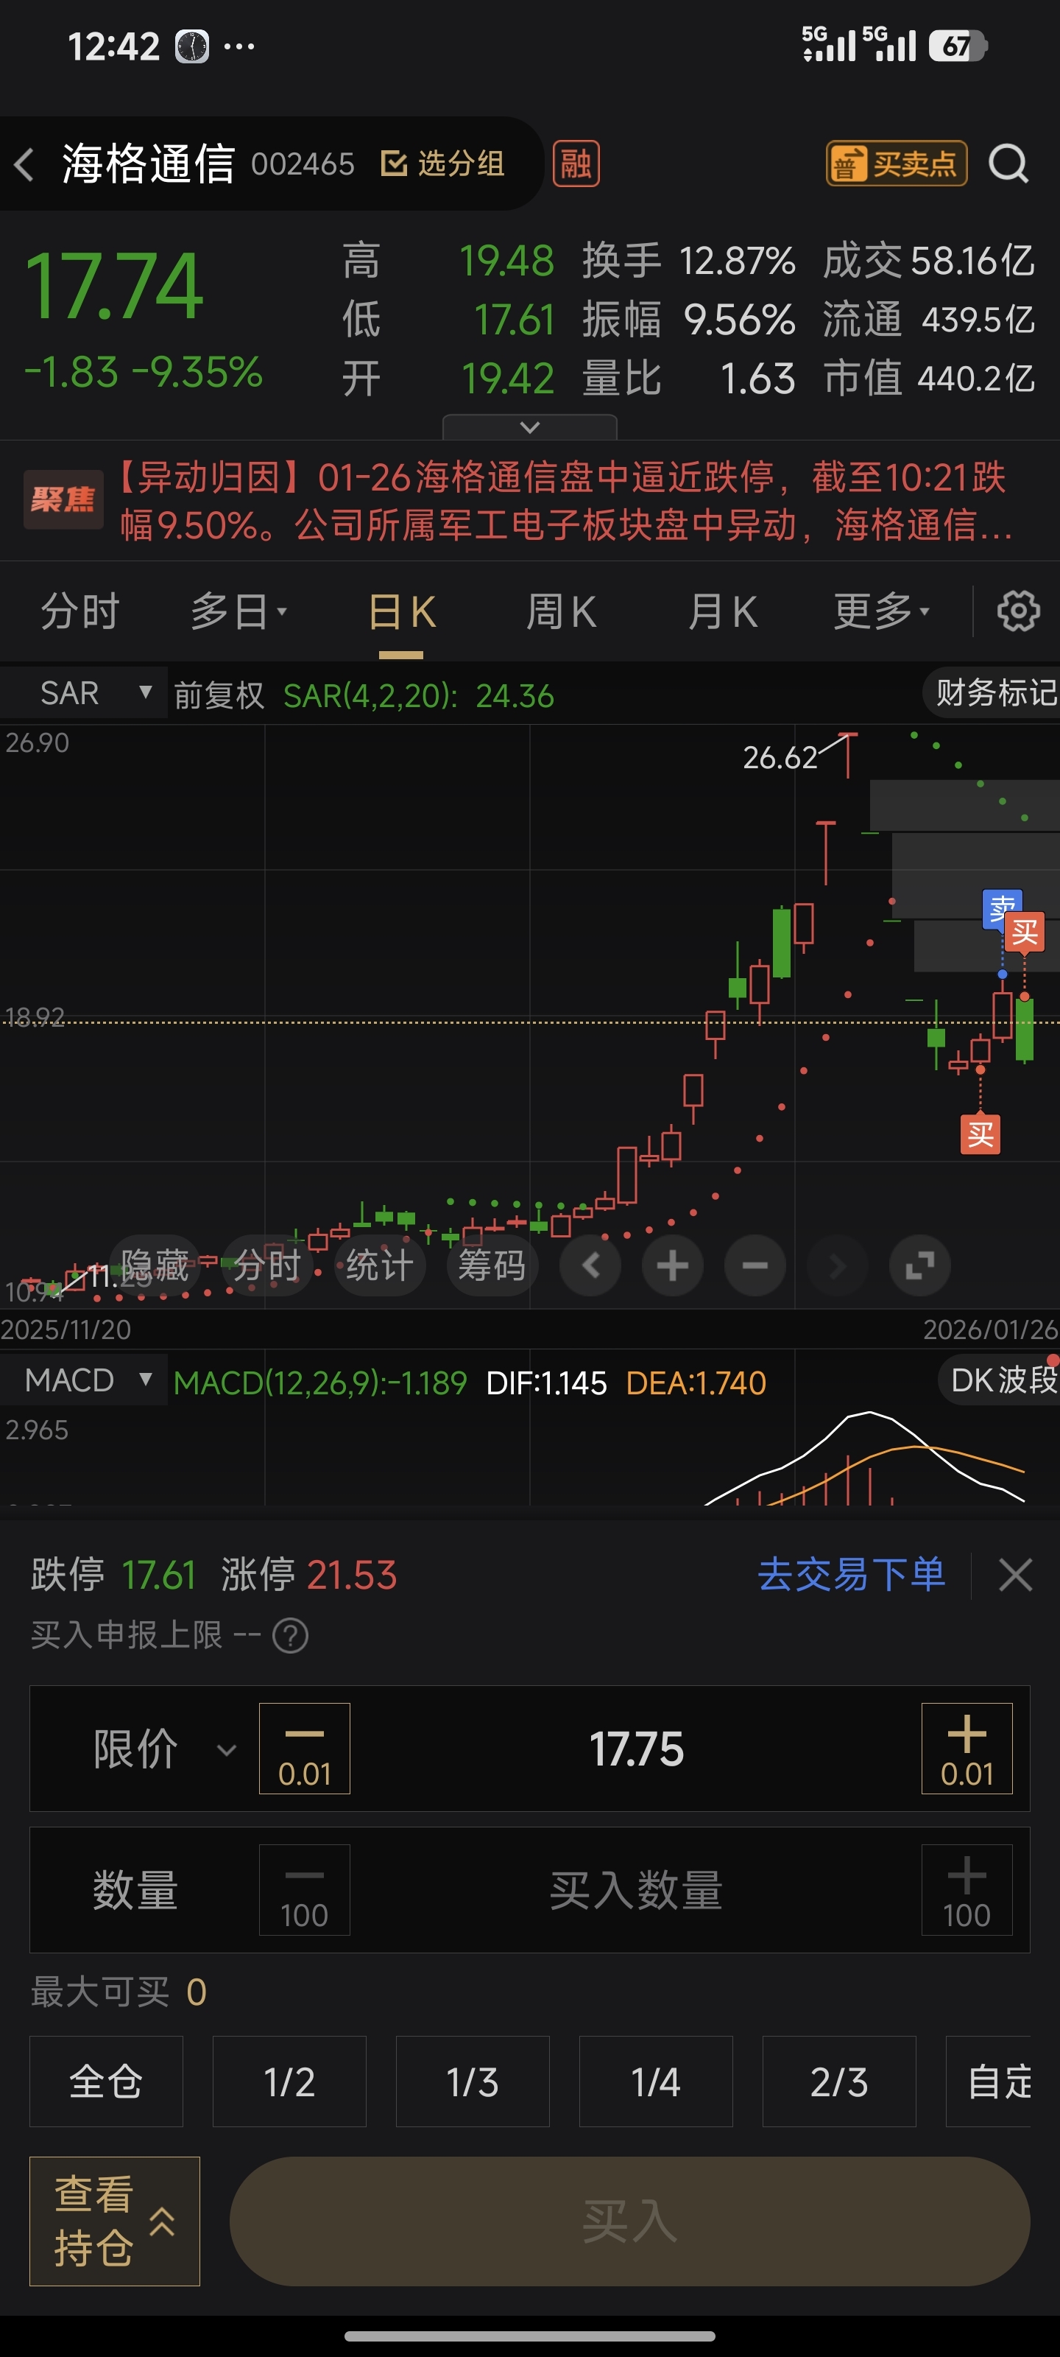Switch to 月K monthly chart tab
The width and height of the screenshot is (1060, 2357).
point(723,611)
